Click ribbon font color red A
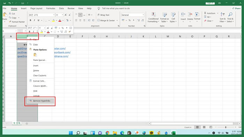 [x=60, y=20]
